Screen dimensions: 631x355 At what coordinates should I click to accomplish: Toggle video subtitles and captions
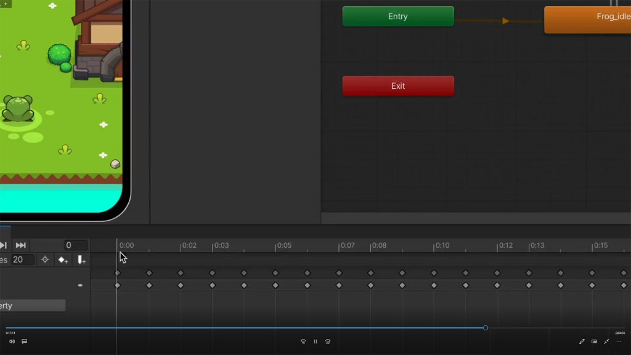pos(25,341)
